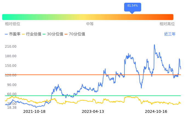188x121 pixels.
Task: Click the gradient valuation level bar
Action: click(88, 17)
